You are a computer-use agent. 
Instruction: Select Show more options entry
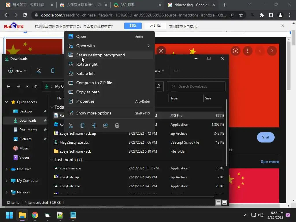(x=109, y=113)
